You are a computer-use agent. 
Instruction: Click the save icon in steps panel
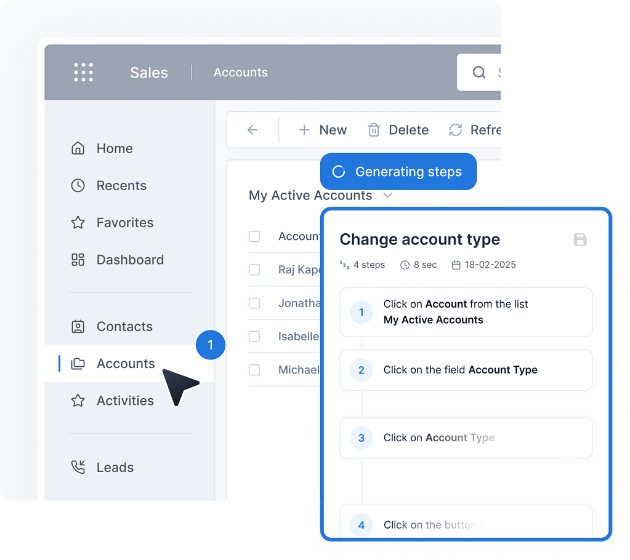click(580, 239)
